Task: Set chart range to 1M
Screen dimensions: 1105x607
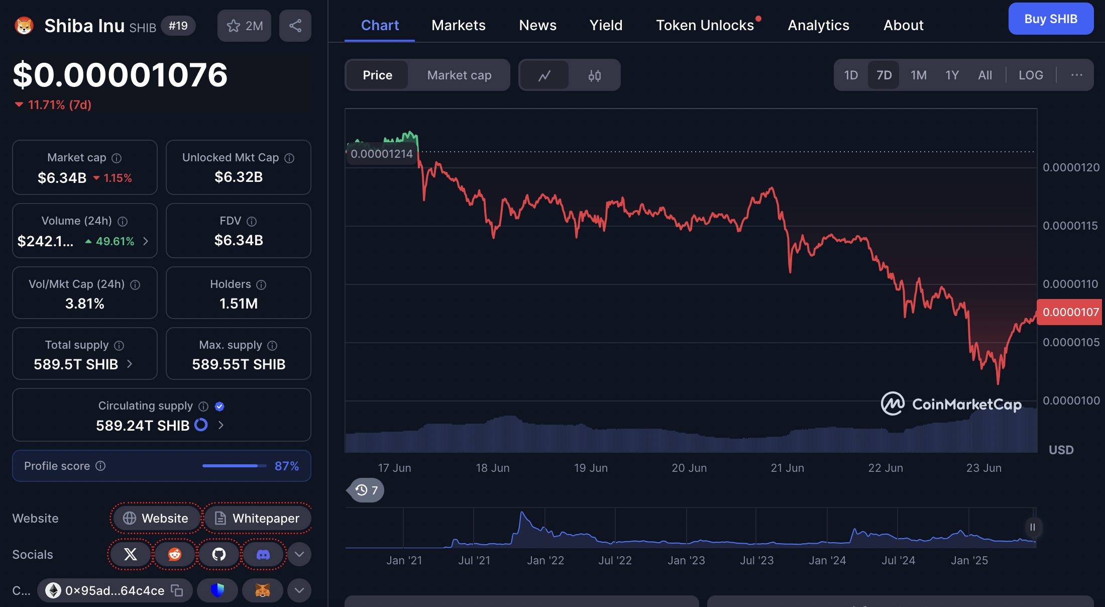Action: 919,75
